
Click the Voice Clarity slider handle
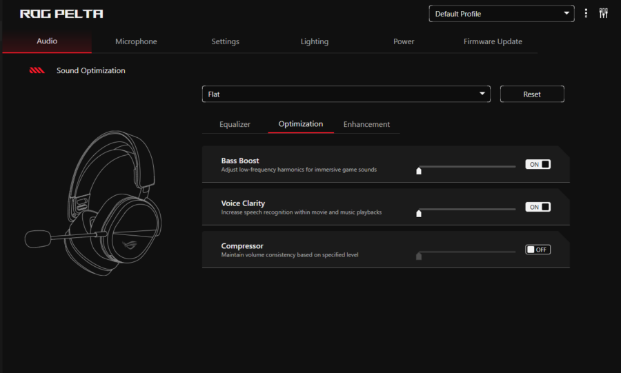click(419, 214)
